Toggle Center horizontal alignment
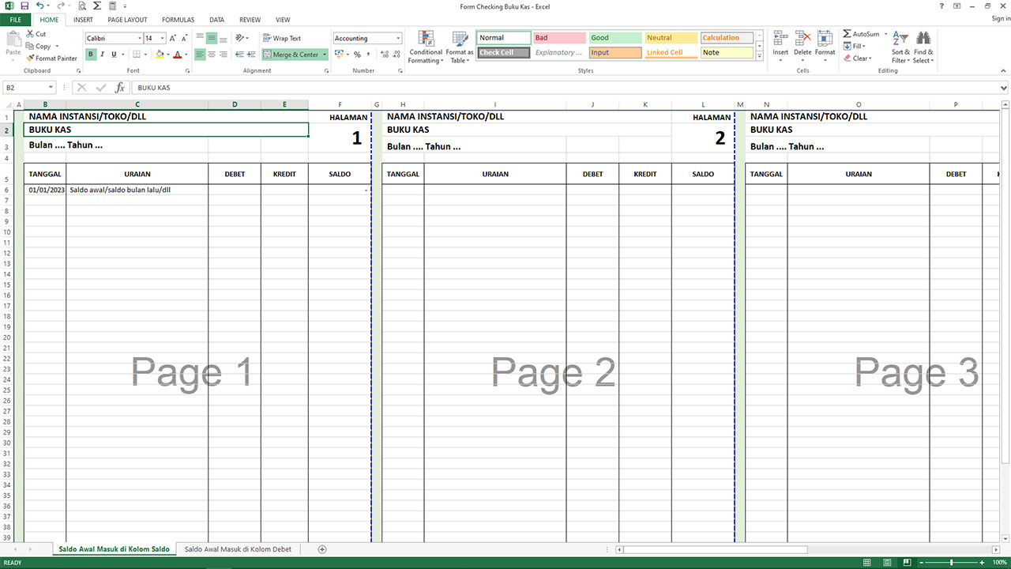 [212, 55]
